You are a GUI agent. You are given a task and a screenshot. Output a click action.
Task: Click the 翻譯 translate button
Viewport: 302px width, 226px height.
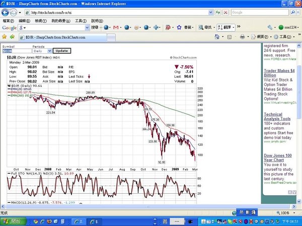pos(225,28)
